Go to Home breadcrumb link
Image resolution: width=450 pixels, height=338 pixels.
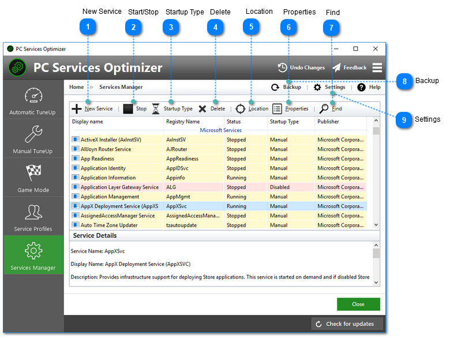click(x=76, y=87)
